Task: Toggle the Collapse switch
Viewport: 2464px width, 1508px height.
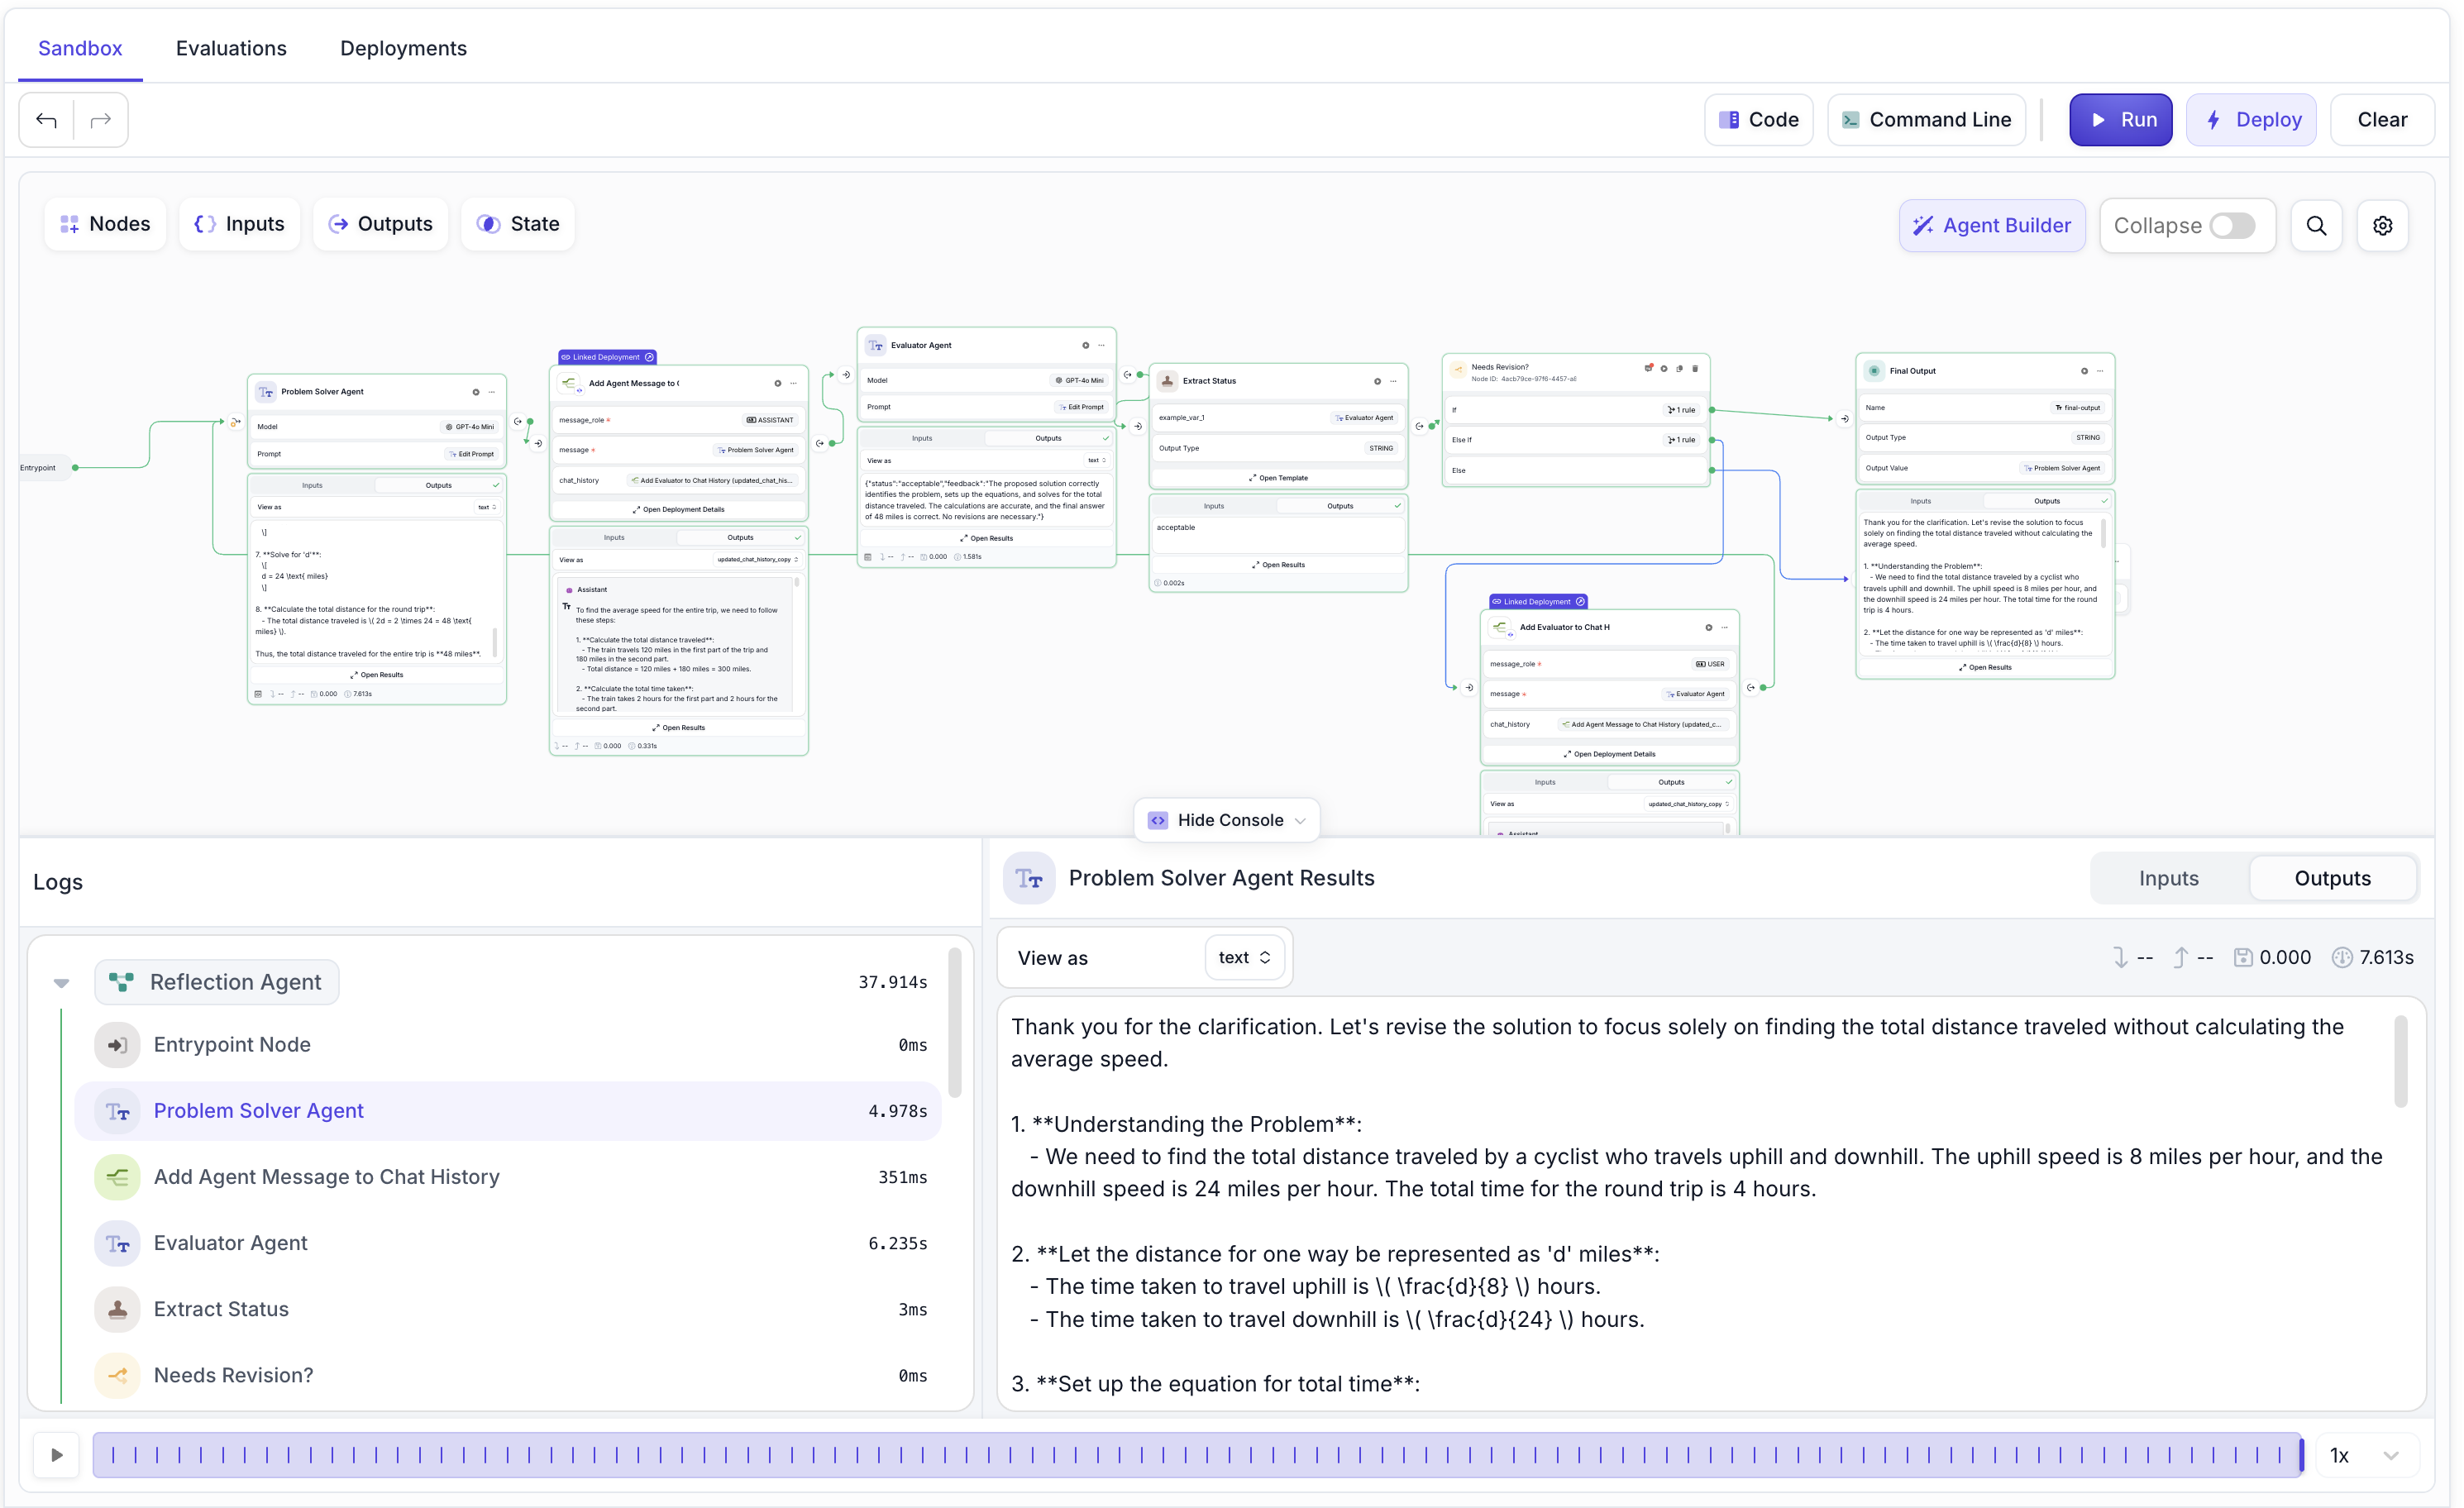Action: [2232, 226]
